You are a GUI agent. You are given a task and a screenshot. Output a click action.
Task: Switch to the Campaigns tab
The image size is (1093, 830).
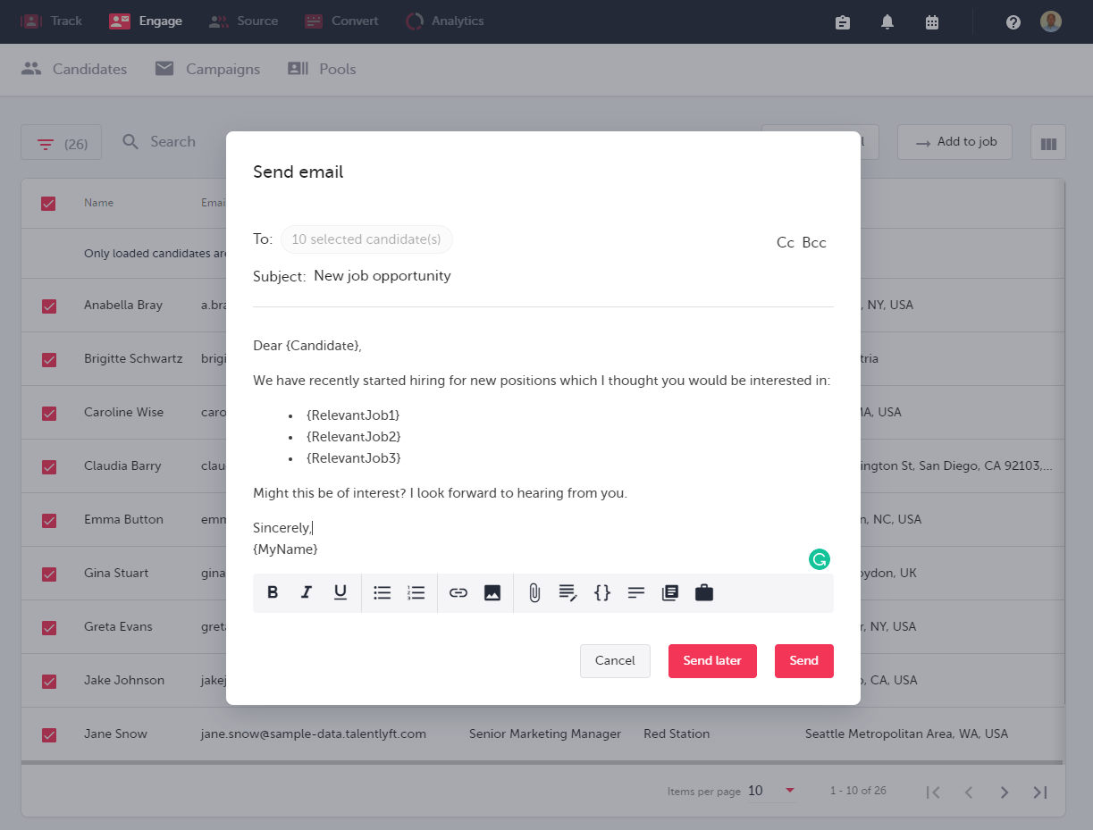click(207, 69)
